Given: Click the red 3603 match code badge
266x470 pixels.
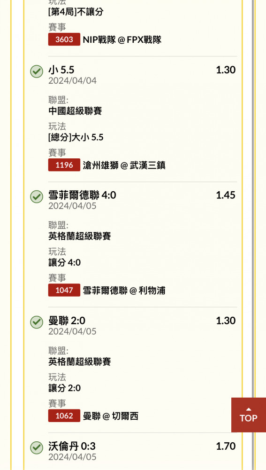Looking at the screenshot, I should (64, 39).
